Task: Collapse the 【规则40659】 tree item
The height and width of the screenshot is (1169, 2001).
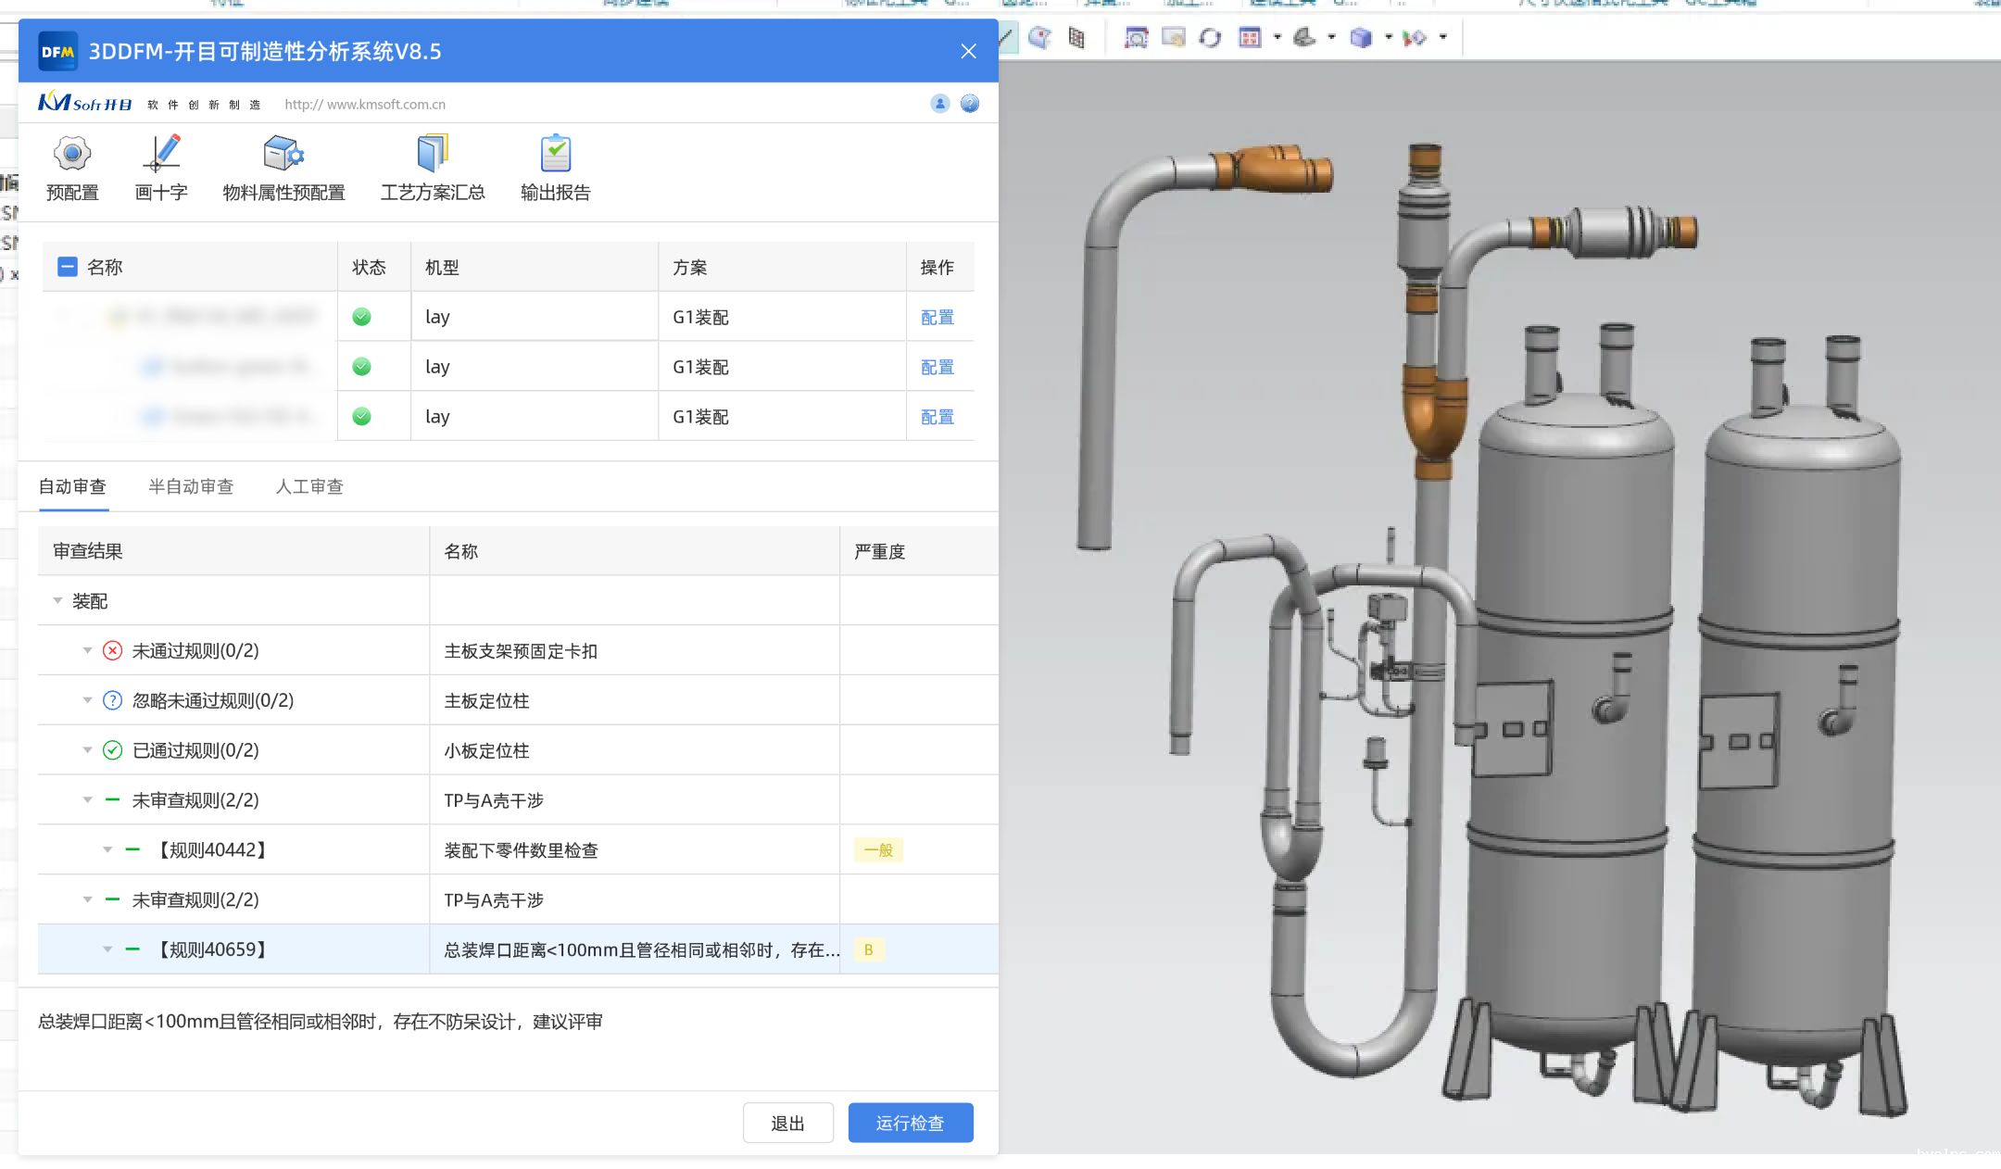Action: point(107,949)
